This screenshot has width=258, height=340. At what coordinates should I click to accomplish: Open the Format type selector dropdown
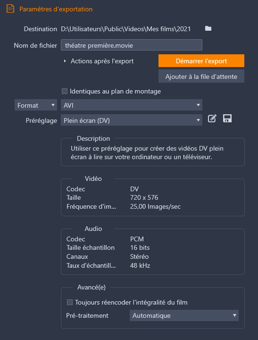click(x=36, y=105)
